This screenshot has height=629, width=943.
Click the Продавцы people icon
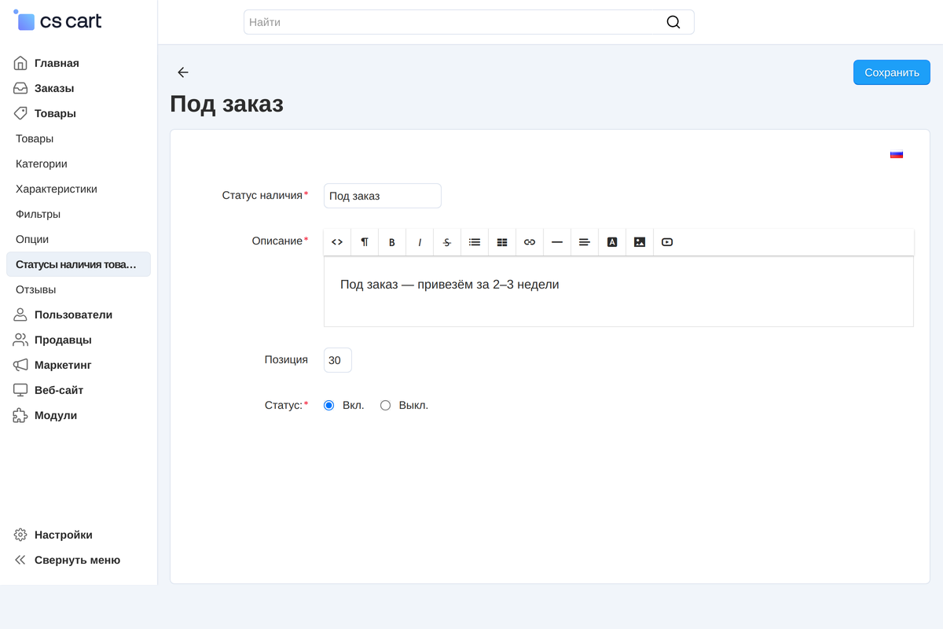click(x=20, y=340)
